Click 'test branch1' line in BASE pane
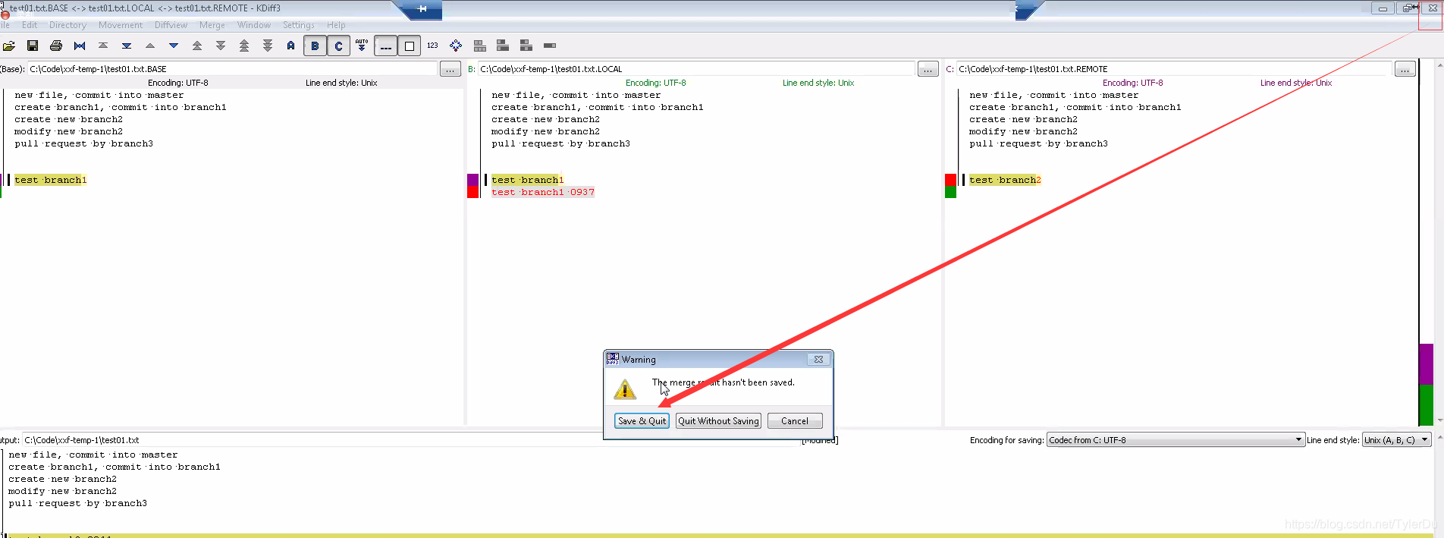 coord(51,181)
